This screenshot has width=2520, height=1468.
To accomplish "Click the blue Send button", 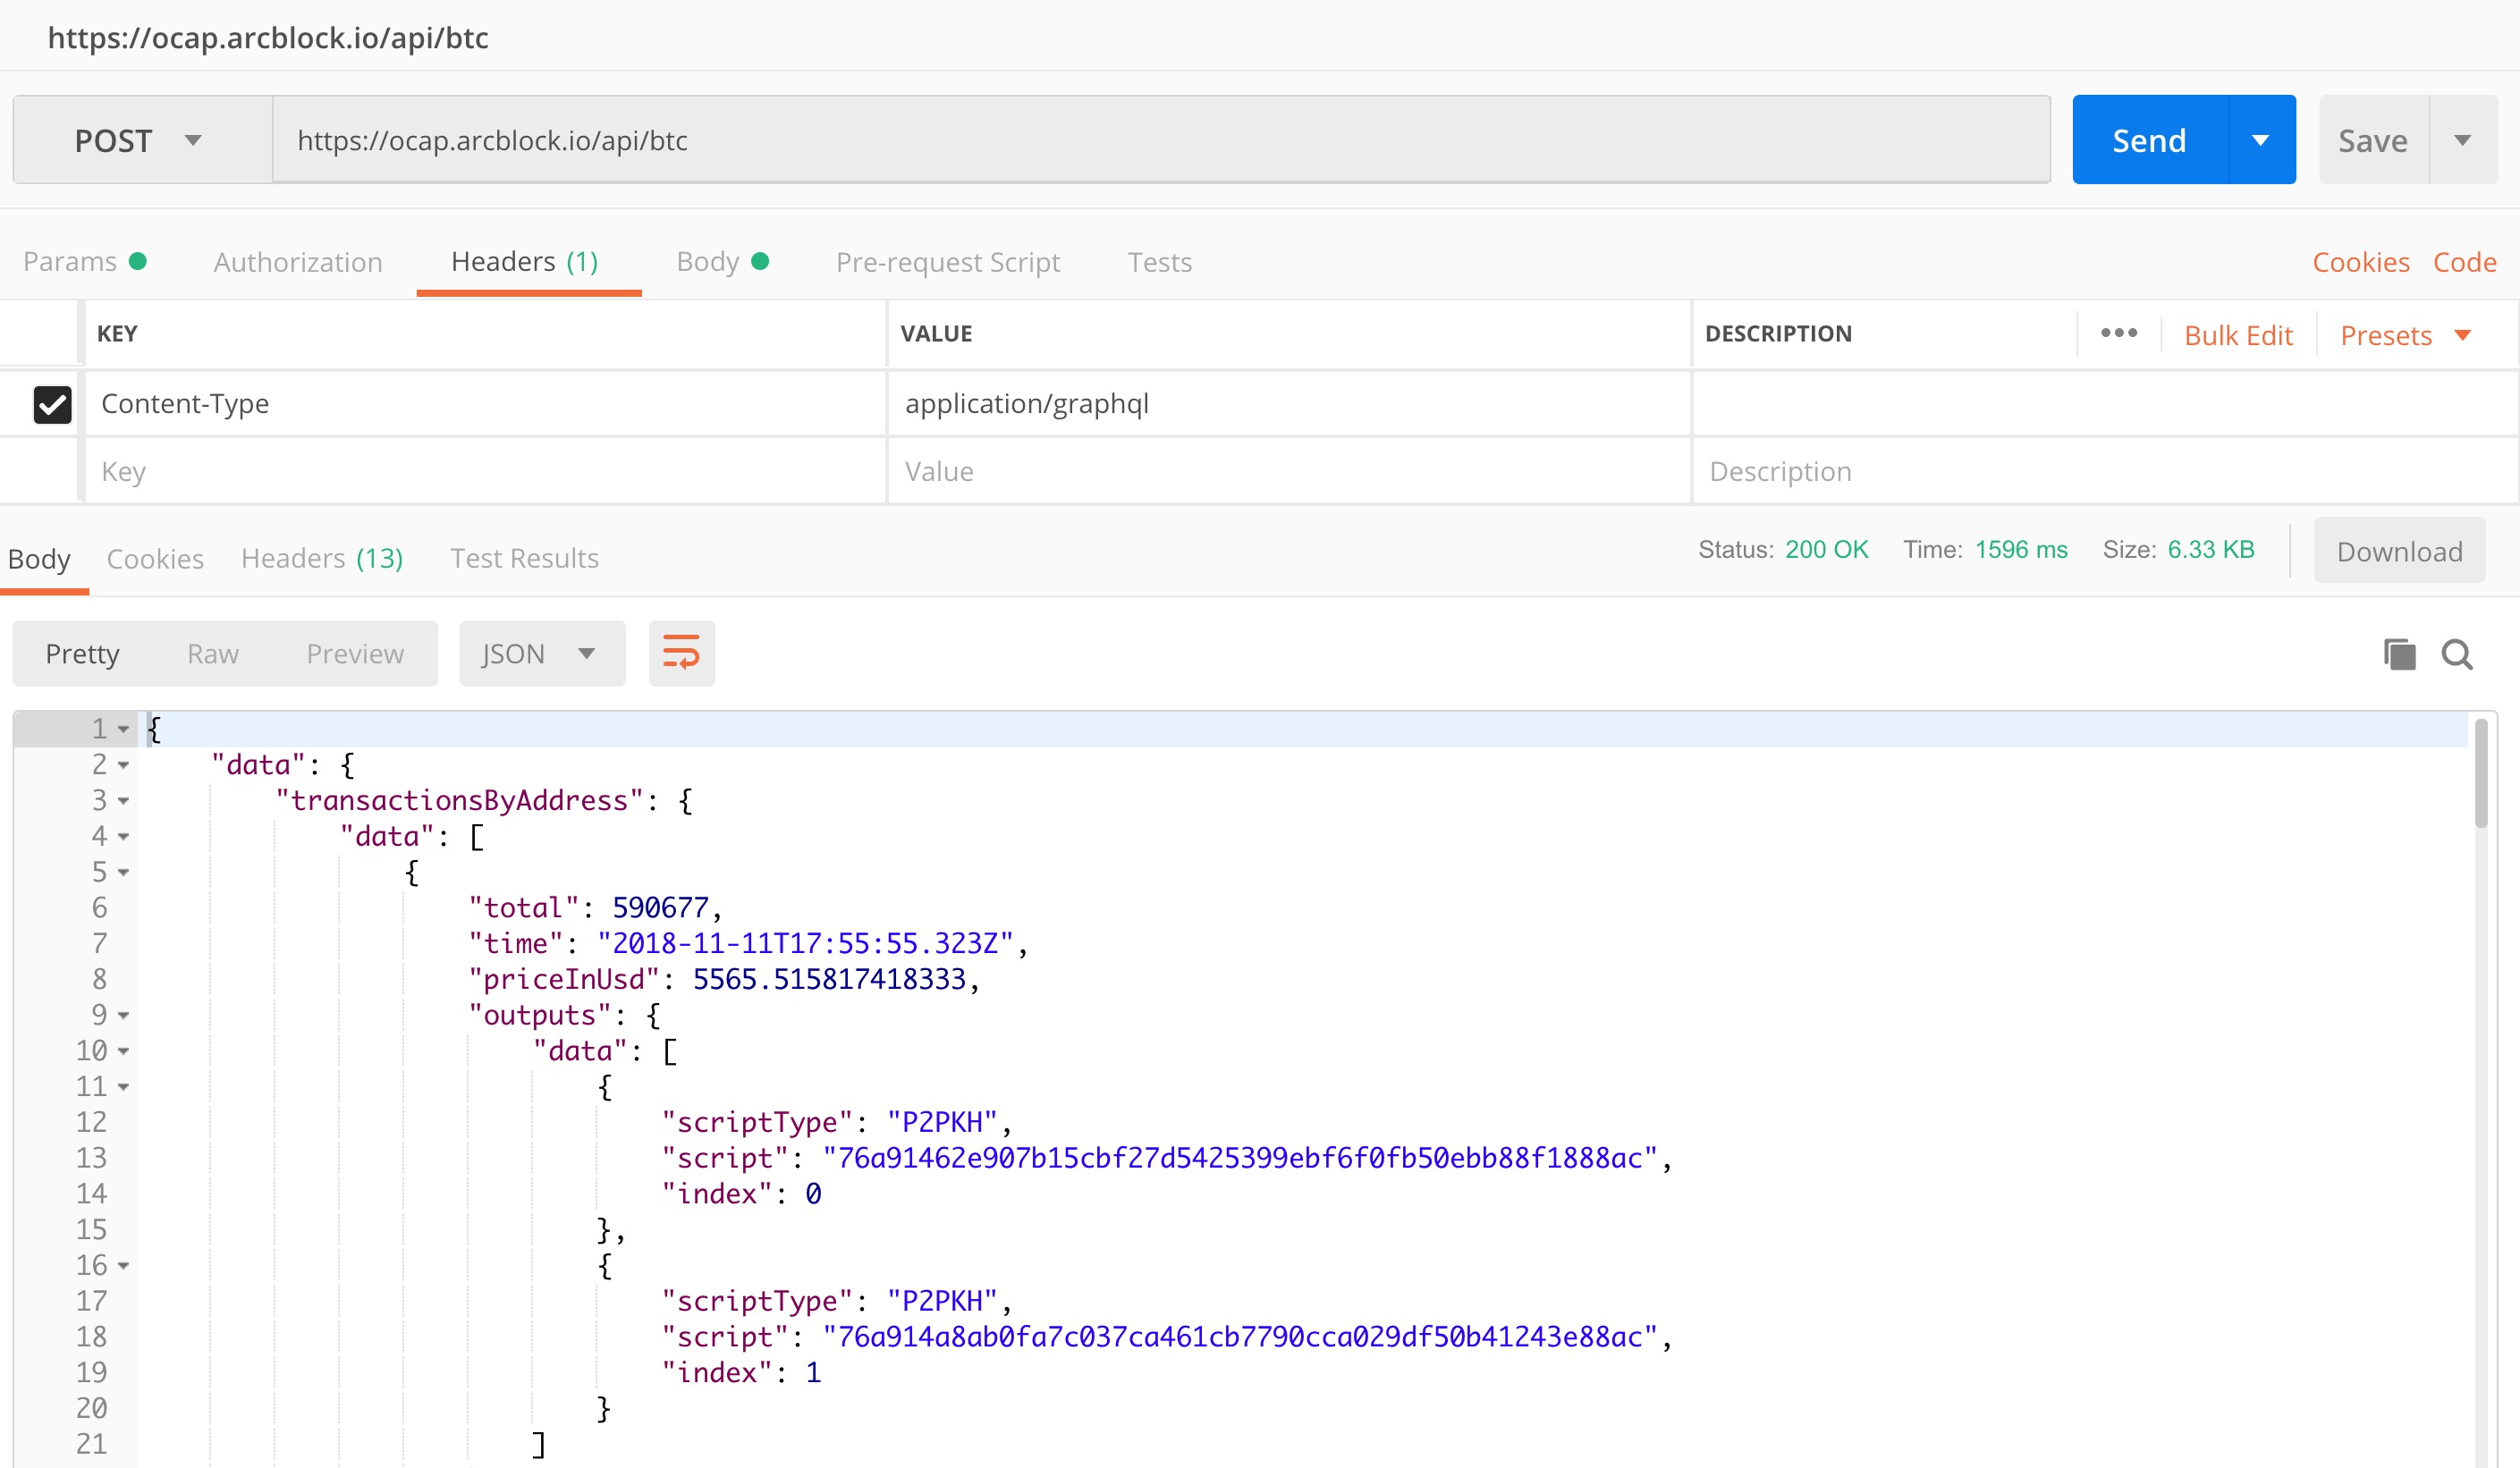I will point(2150,140).
